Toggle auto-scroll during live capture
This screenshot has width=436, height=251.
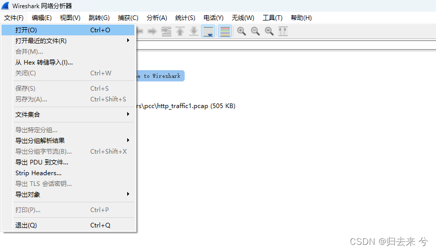coord(208,31)
